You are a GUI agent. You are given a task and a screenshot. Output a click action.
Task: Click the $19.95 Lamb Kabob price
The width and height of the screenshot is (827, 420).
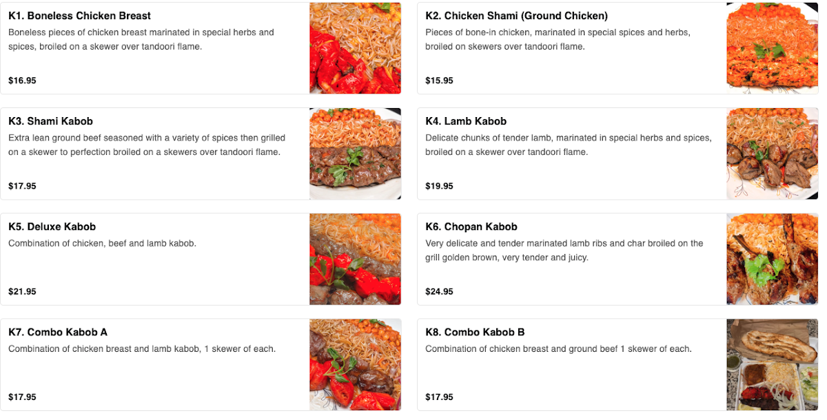point(439,186)
